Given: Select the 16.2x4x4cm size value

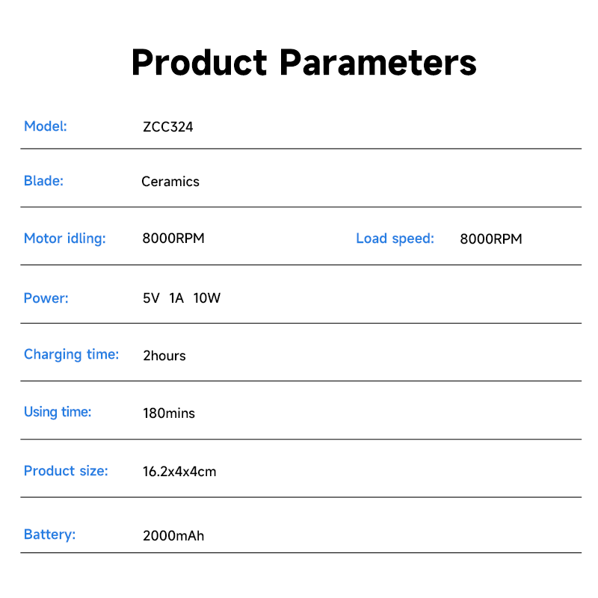Looking at the screenshot, I should click(179, 472).
